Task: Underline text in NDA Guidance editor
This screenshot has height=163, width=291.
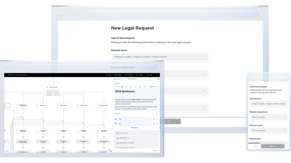Action: [131, 87]
